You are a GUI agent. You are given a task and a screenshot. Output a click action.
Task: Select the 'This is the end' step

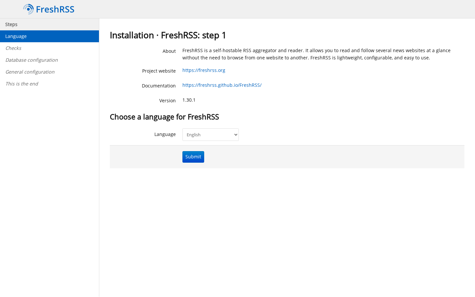coord(49,84)
